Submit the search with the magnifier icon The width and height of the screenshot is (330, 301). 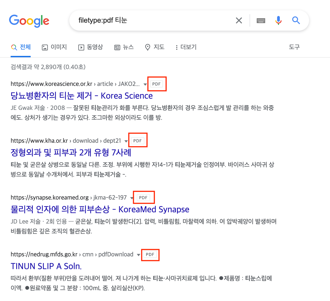(x=296, y=20)
